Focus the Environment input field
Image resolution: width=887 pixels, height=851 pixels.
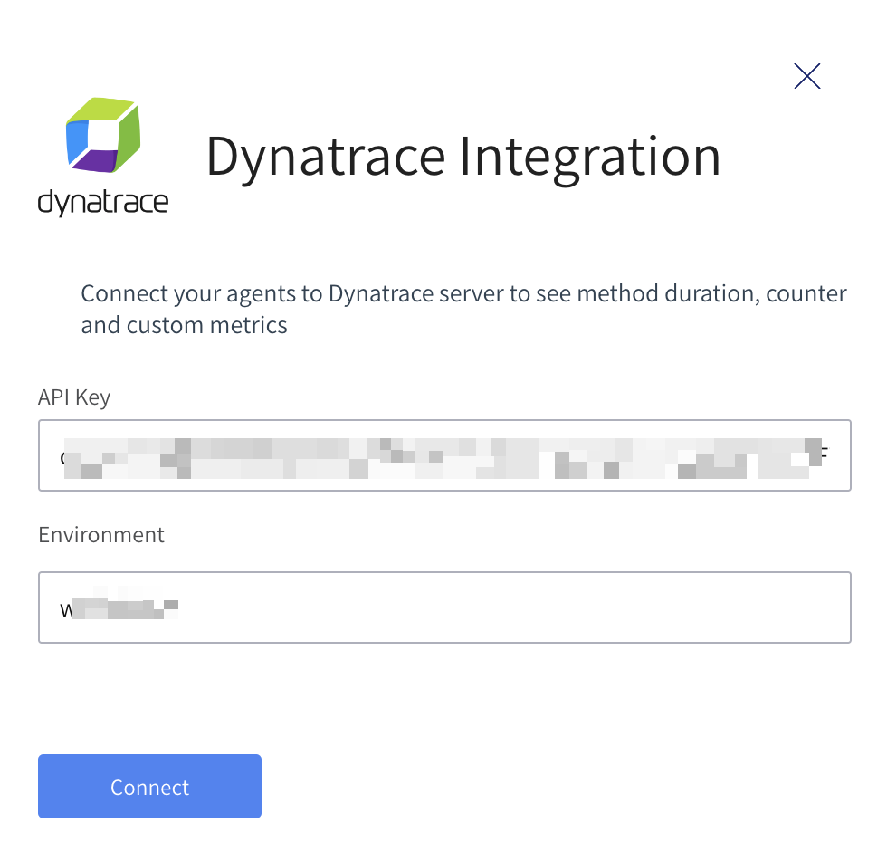point(443,607)
